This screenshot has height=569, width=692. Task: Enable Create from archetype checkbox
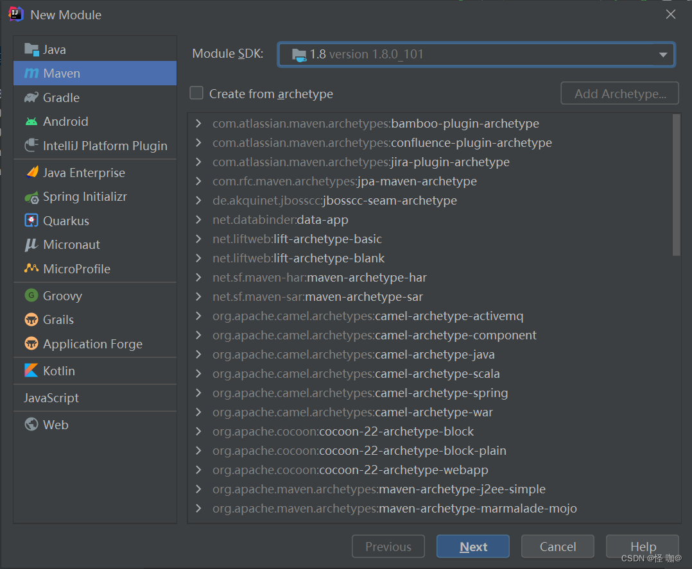tap(196, 93)
